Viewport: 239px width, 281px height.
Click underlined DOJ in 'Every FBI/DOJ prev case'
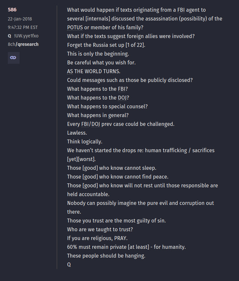pos(96,124)
